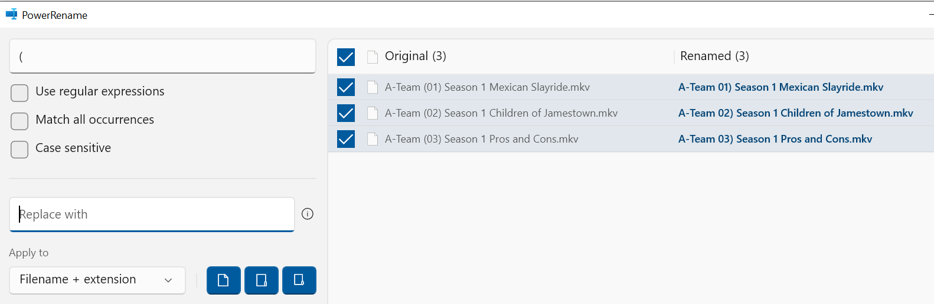
Task: Uncheck the select-all checkbox beside Original header
Action: tap(346, 57)
